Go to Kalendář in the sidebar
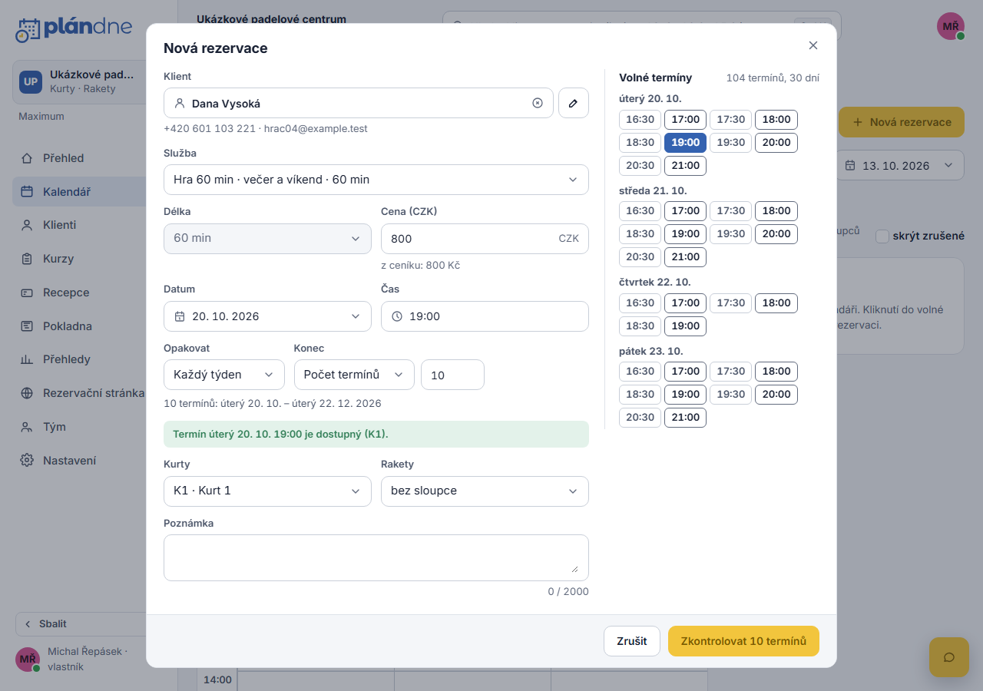 (79, 192)
